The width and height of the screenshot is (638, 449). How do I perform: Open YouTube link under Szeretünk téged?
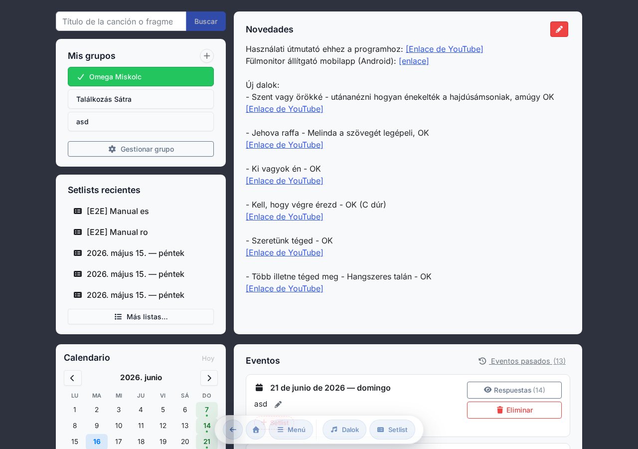tap(285, 252)
